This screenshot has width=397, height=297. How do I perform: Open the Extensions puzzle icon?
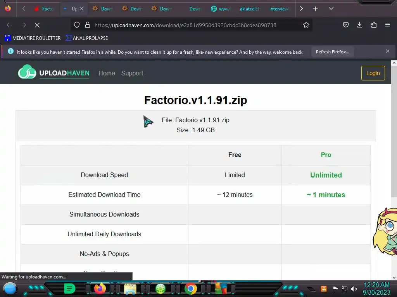pos(374,25)
